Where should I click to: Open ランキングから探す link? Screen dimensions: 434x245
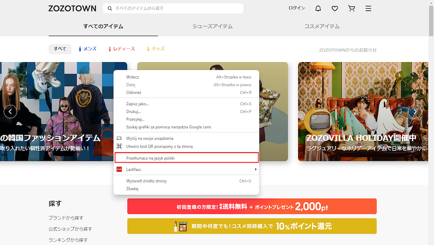click(68, 240)
